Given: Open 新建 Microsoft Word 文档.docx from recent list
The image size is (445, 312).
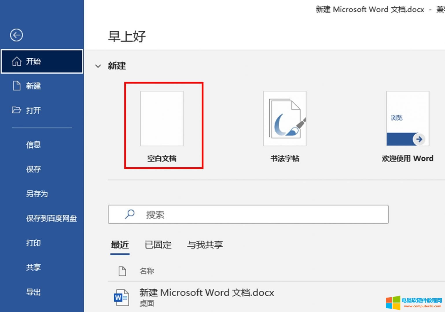Looking at the screenshot, I should click(x=207, y=293).
